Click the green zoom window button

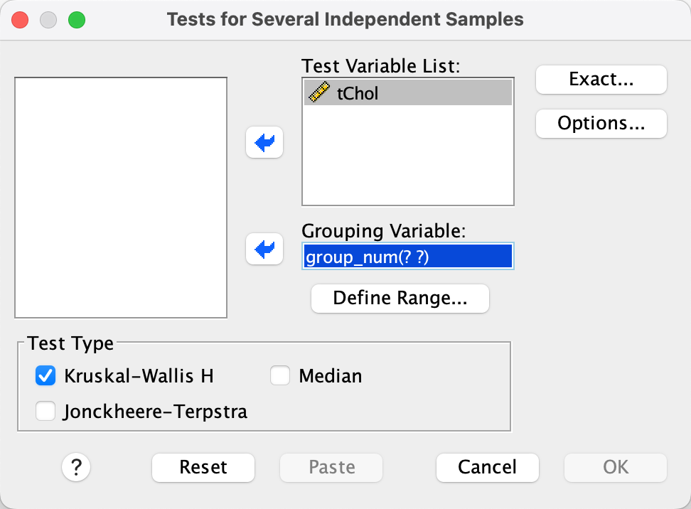(76, 19)
